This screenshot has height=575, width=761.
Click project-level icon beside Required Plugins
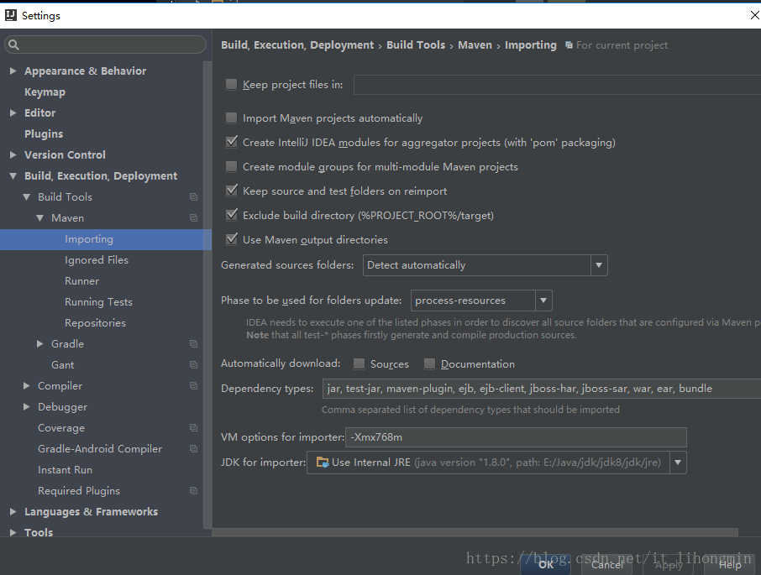[x=193, y=491]
